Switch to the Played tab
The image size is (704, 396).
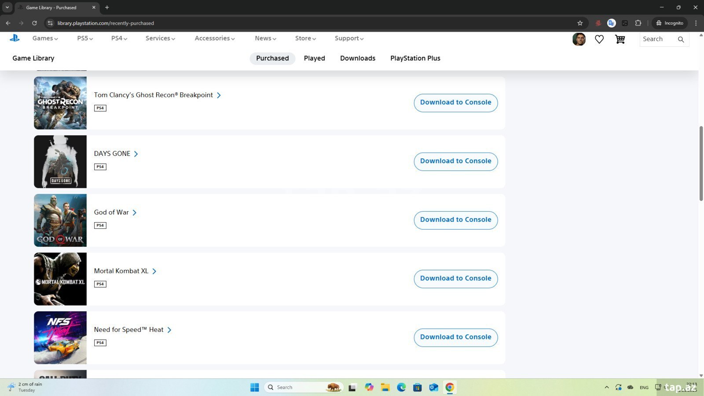(314, 58)
